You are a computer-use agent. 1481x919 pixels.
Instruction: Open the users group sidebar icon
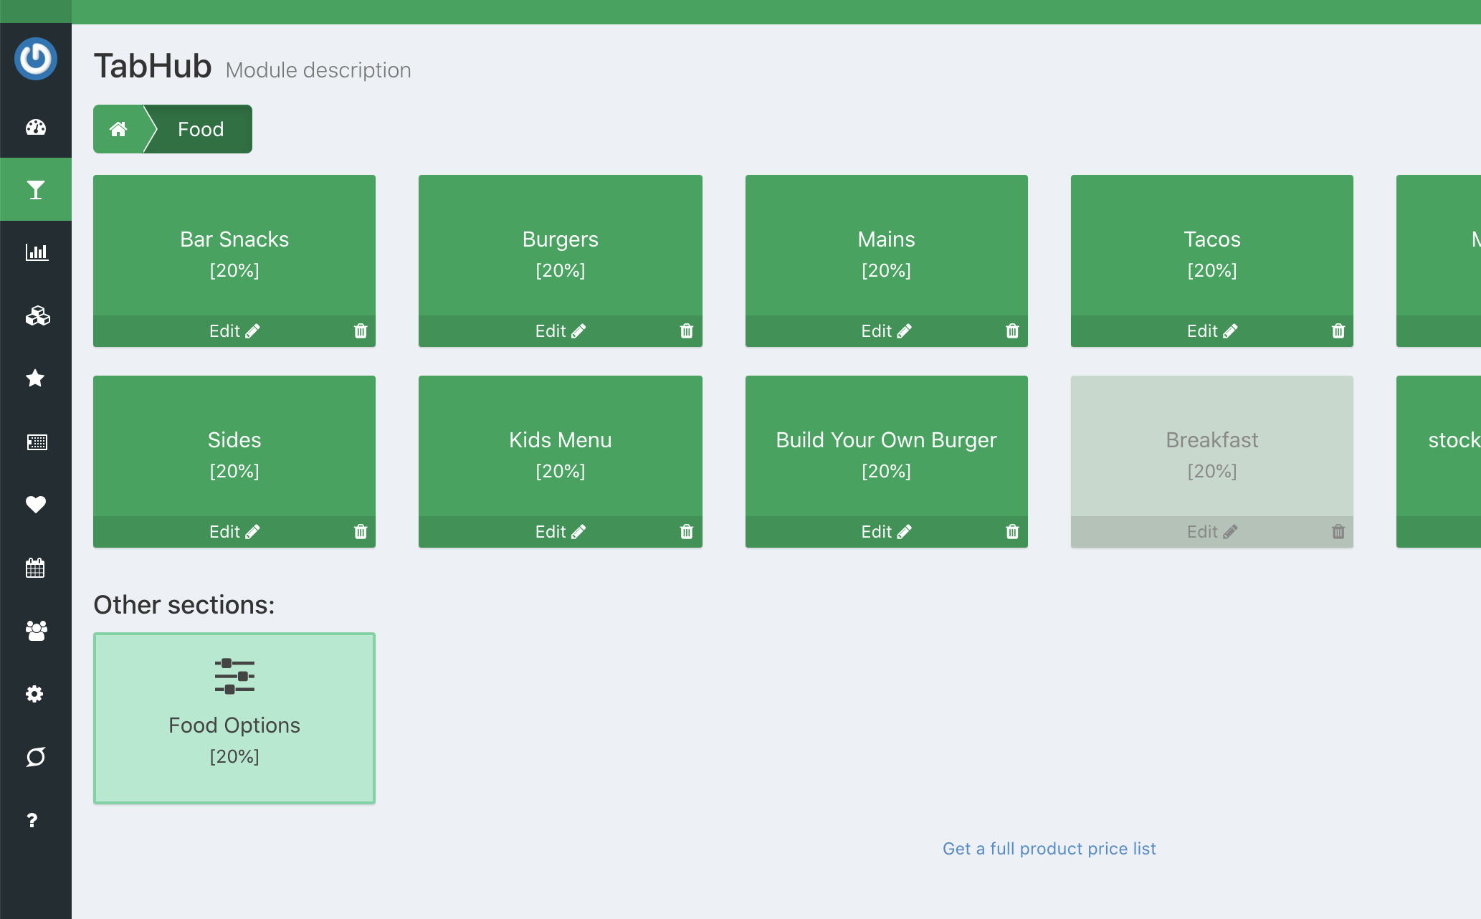36,631
